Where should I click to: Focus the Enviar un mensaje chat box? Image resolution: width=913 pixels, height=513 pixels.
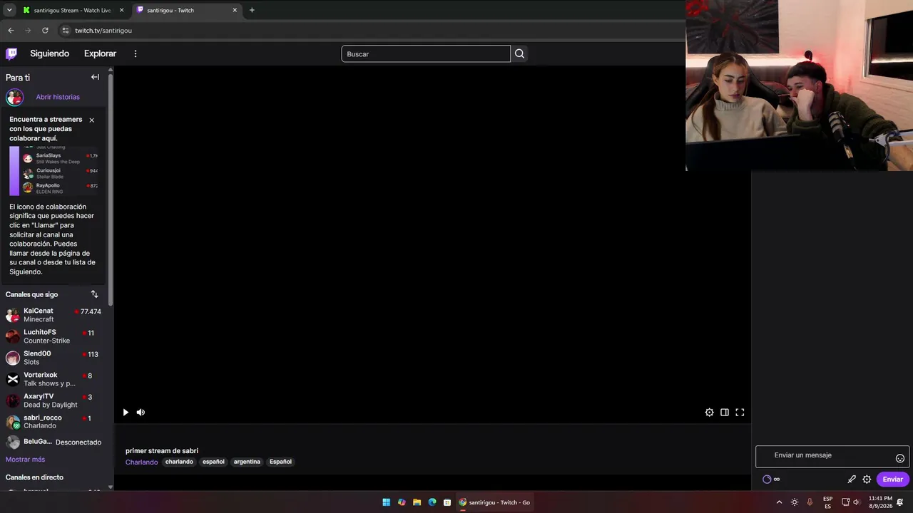[832, 456]
